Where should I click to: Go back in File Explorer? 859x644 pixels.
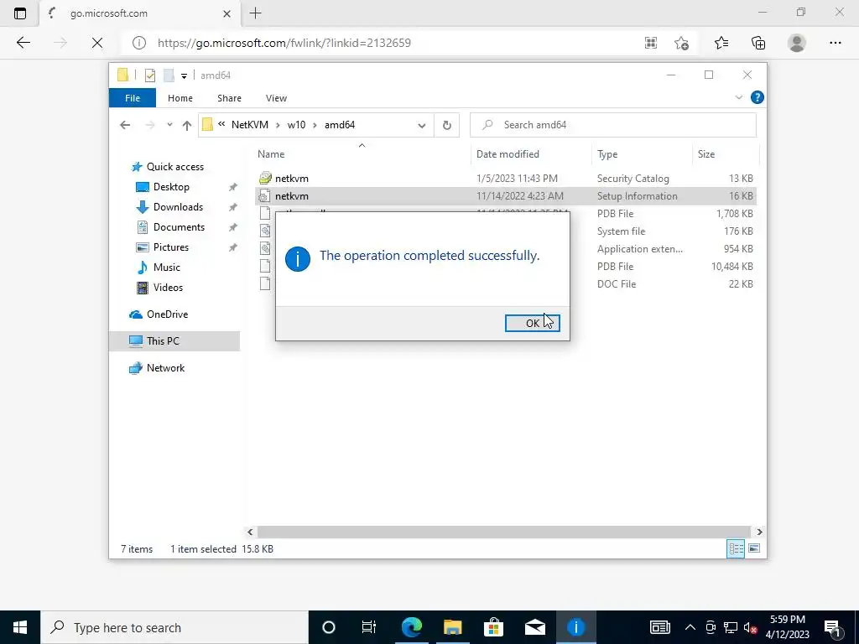[x=125, y=125]
